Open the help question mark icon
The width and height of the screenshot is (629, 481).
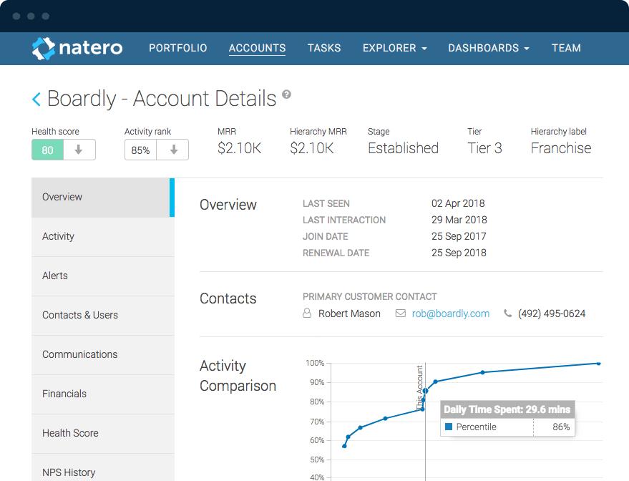(287, 94)
